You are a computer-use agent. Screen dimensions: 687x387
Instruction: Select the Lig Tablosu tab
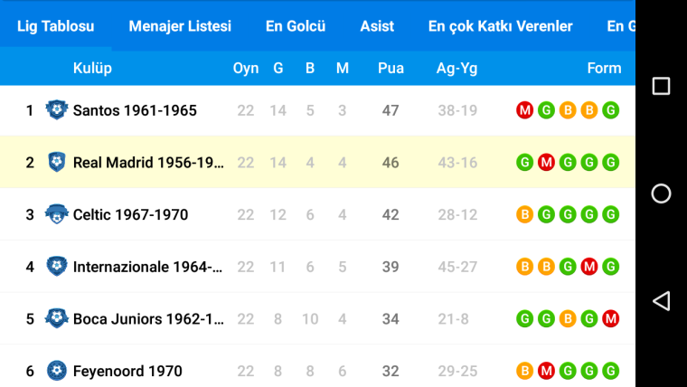click(56, 26)
